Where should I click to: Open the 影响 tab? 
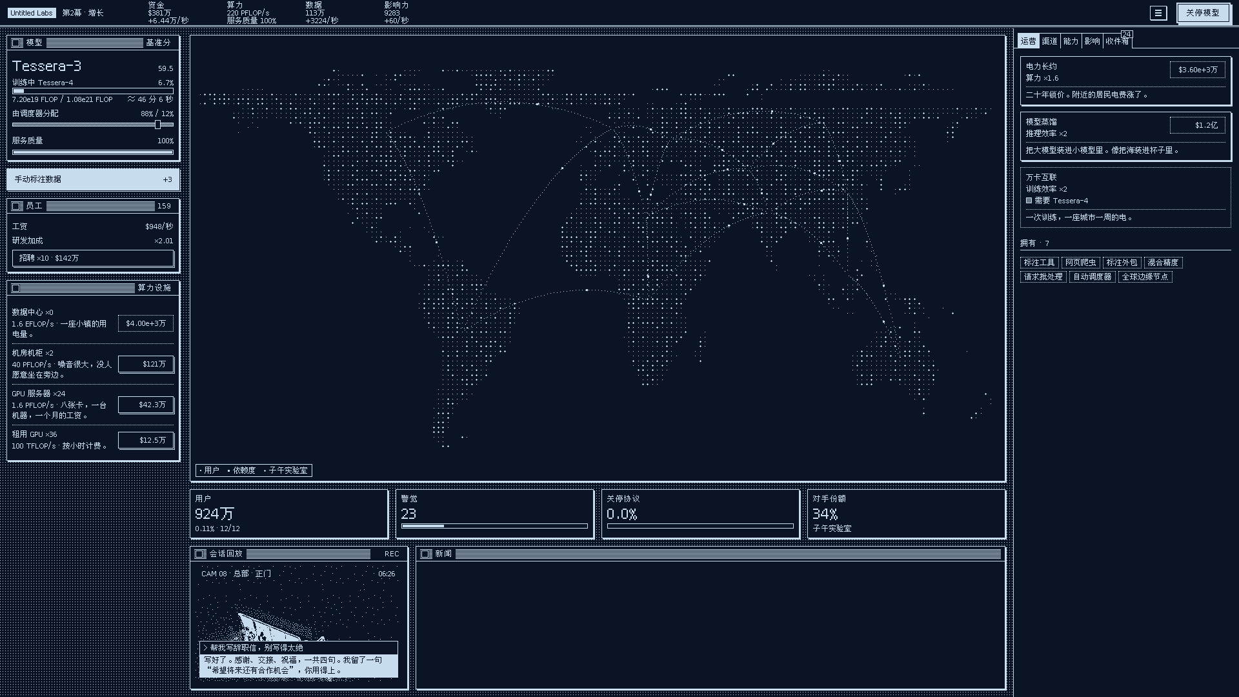point(1092,41)
